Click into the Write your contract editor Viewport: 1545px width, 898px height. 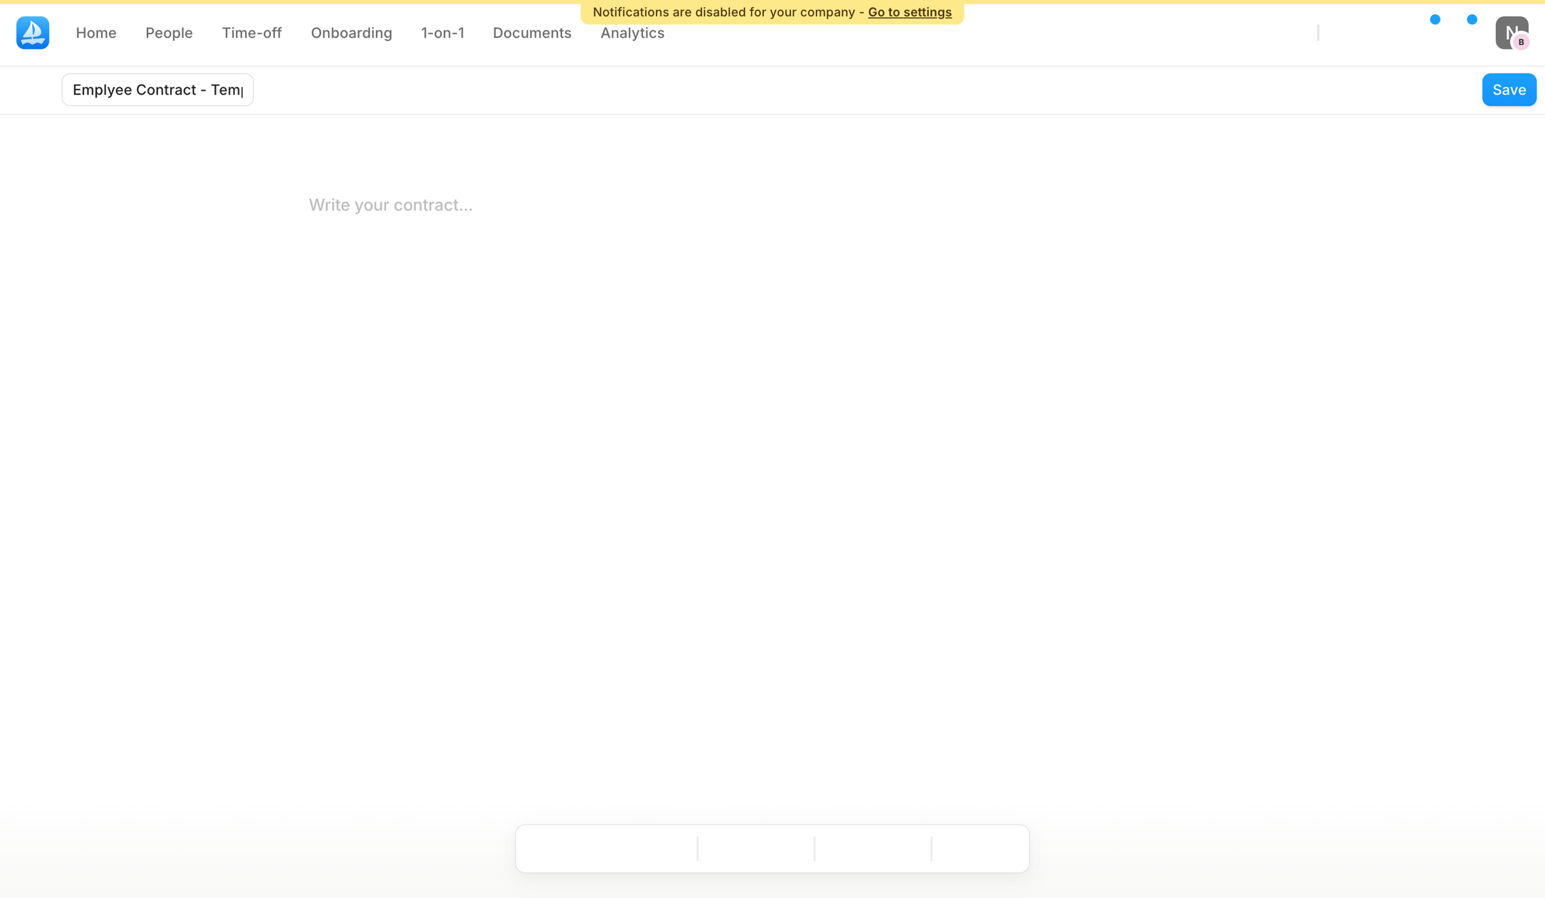click(390, 205)
